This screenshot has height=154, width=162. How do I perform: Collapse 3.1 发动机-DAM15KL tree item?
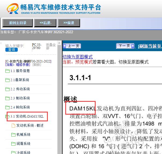(x=27, y=117)
